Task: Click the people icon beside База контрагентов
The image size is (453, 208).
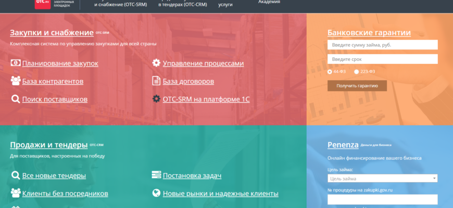Action: [x=16, y=81]
